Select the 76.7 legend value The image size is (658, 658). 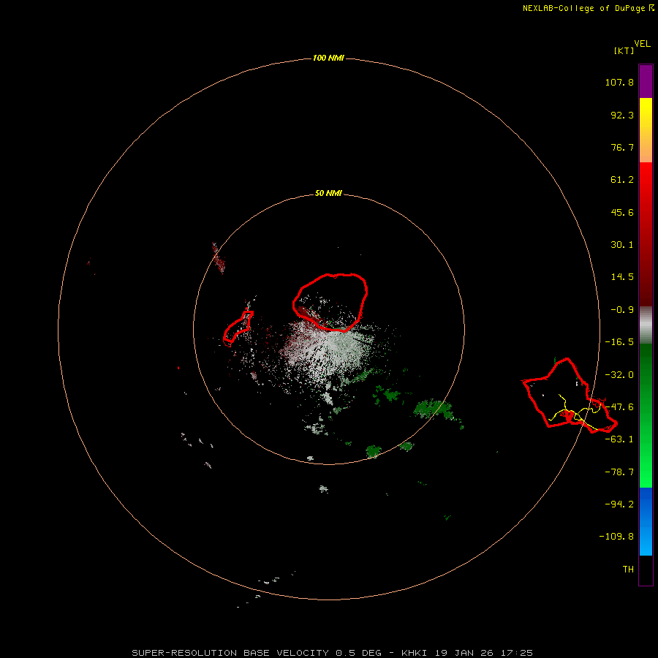point(622,147)
